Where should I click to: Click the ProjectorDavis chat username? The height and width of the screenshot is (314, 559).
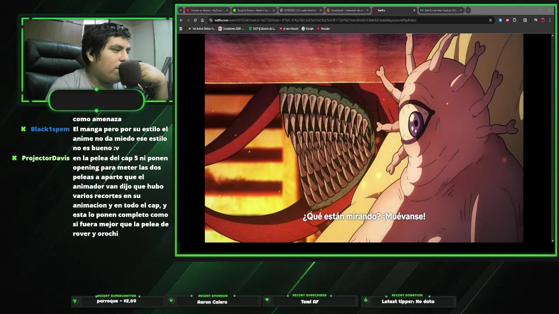pyautogui.click(x=46, y=158)
